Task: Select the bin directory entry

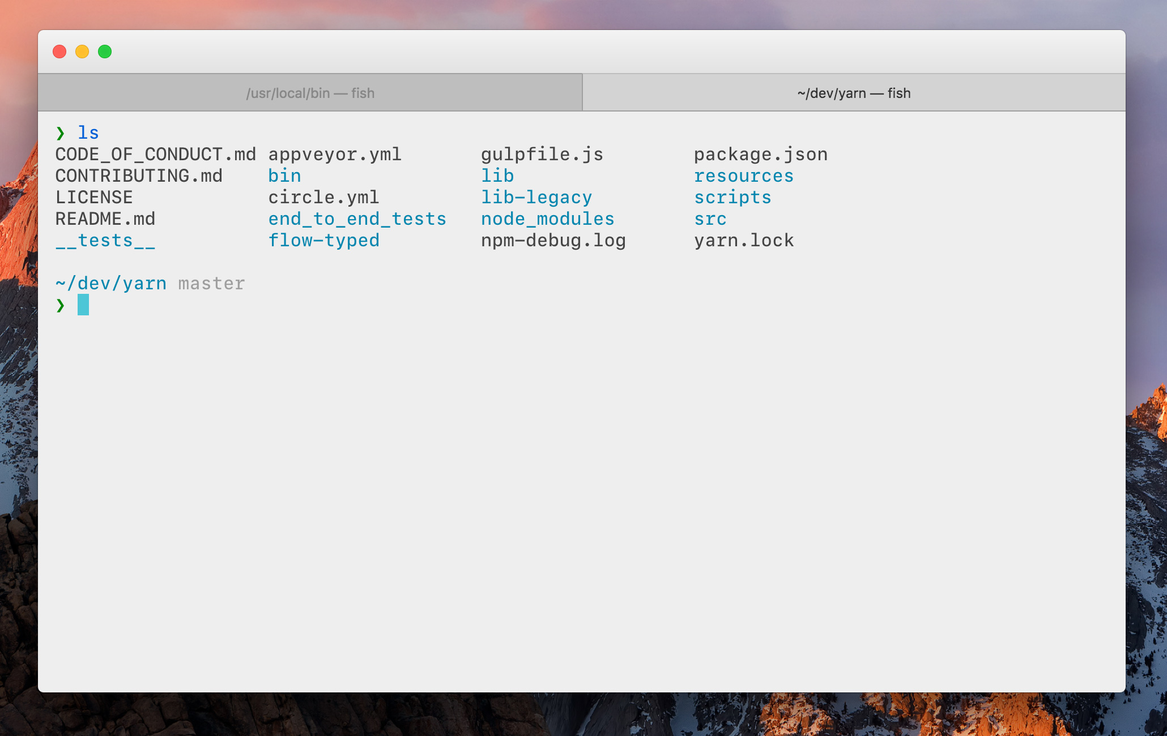Action: 284,176
